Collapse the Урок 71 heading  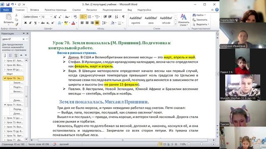[x=5, y=105]
